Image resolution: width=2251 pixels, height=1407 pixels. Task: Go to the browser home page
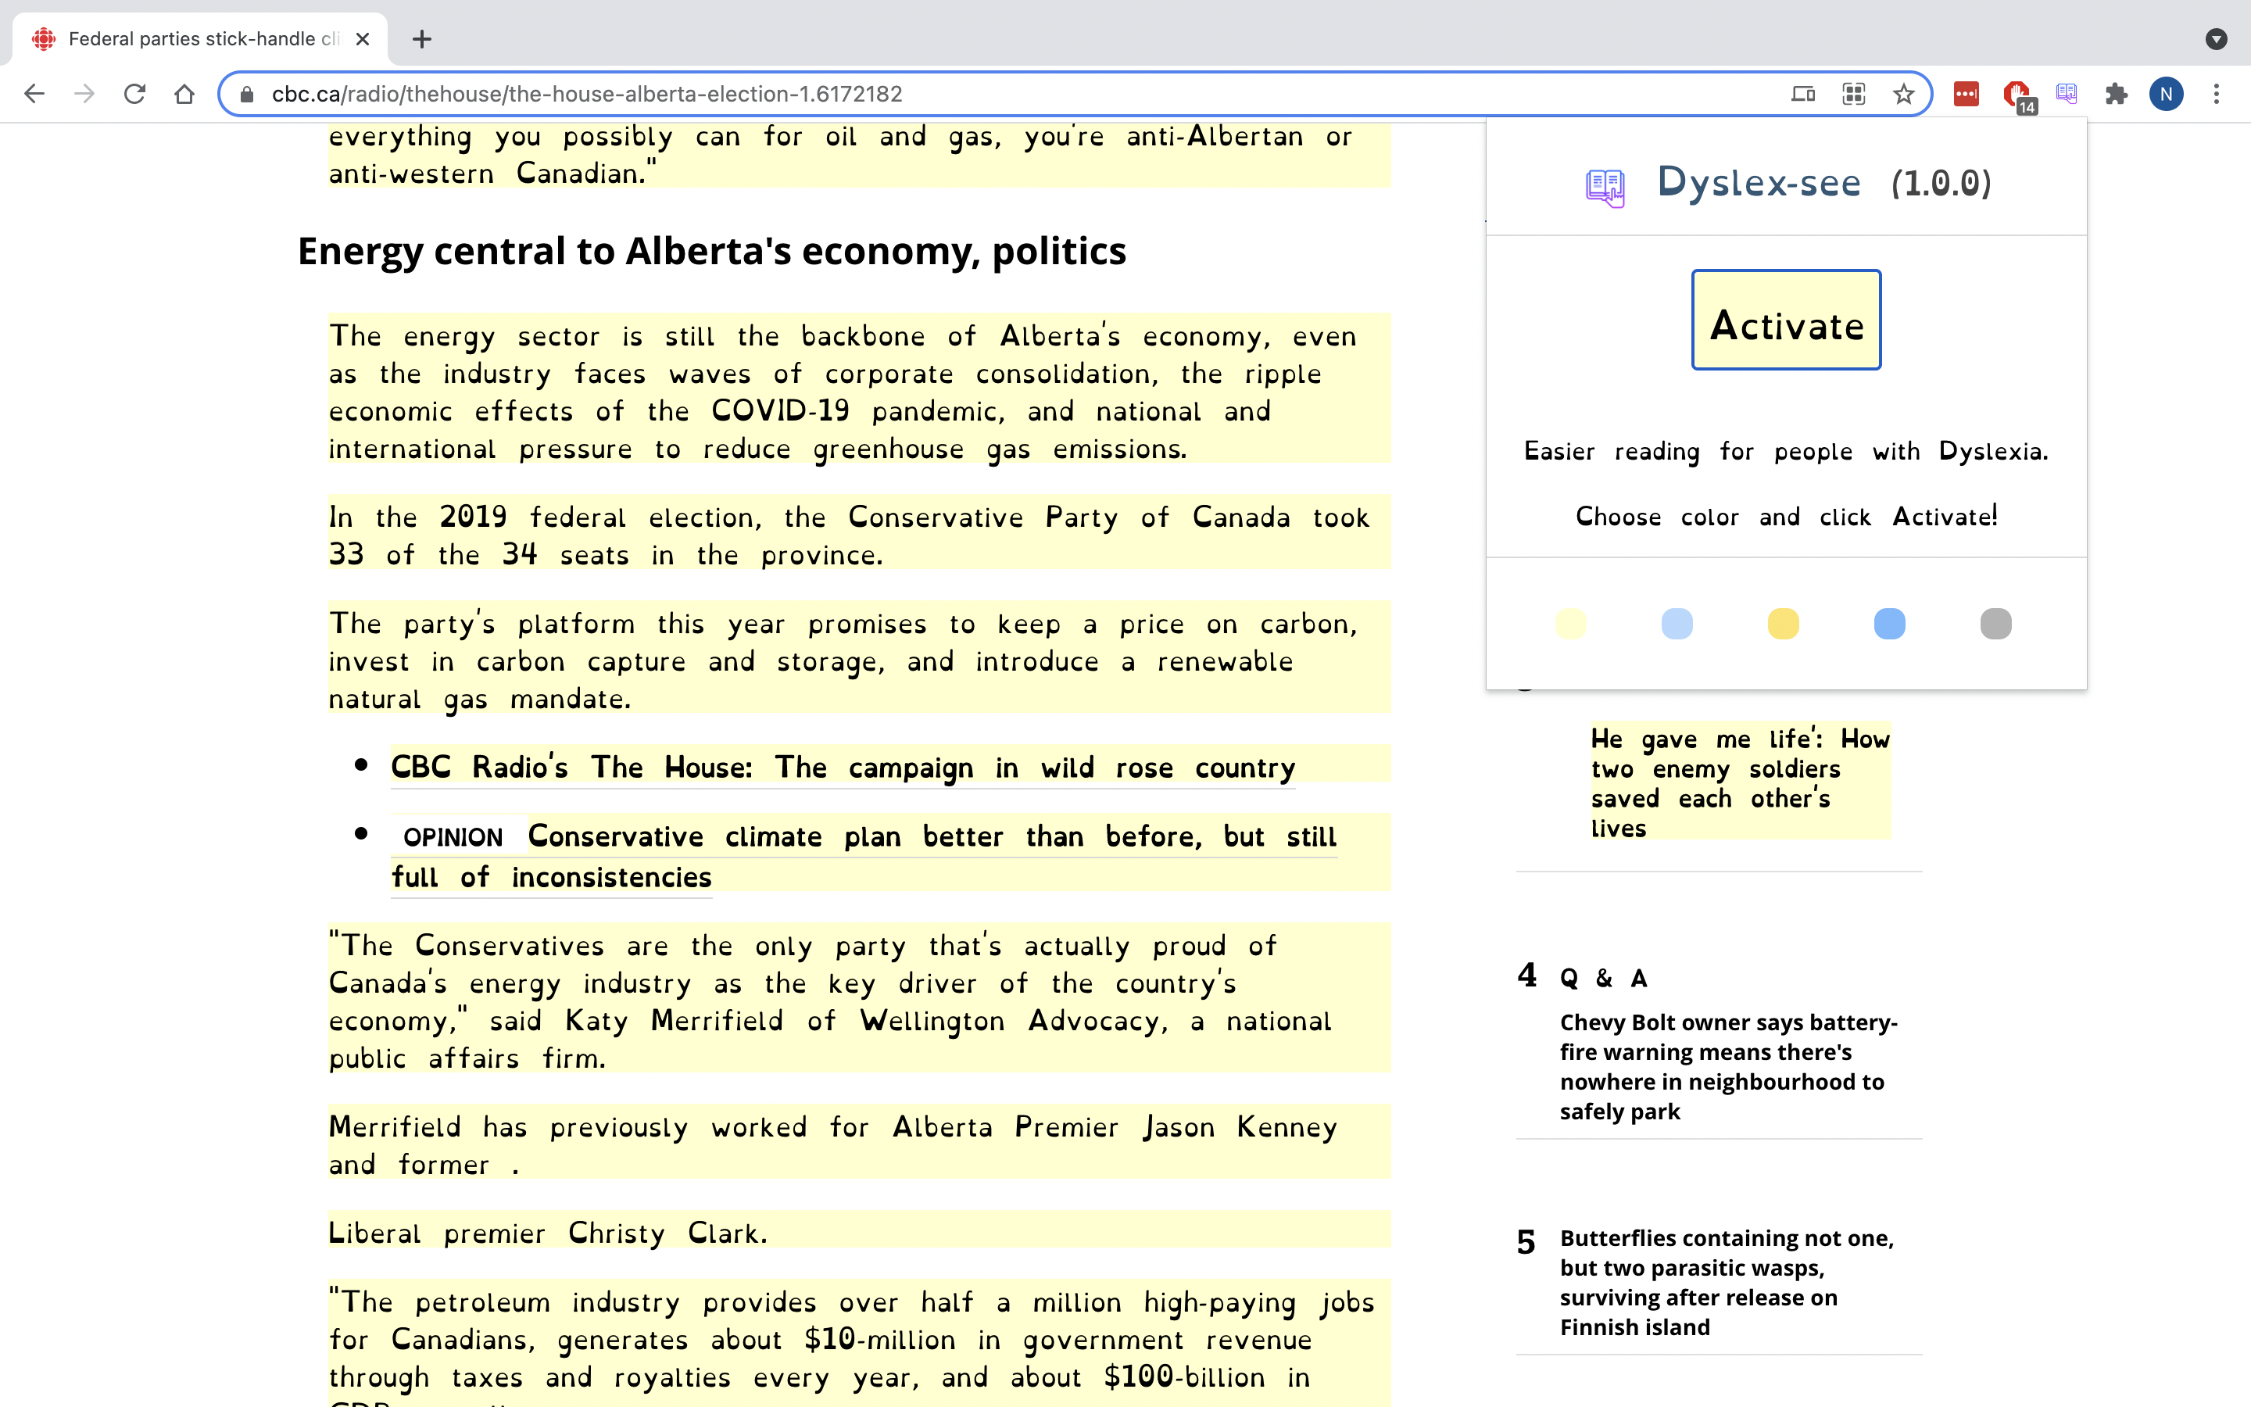tap(184, 94)
